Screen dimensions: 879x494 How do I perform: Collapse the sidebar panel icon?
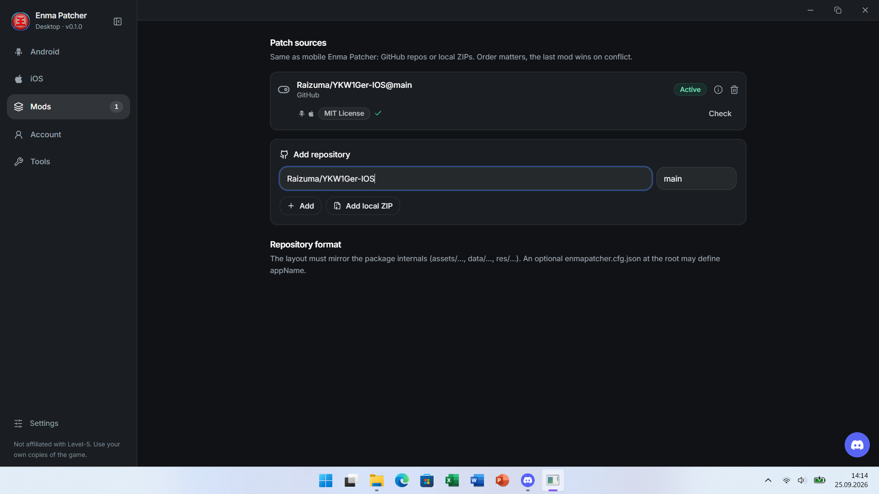point(118,21)
